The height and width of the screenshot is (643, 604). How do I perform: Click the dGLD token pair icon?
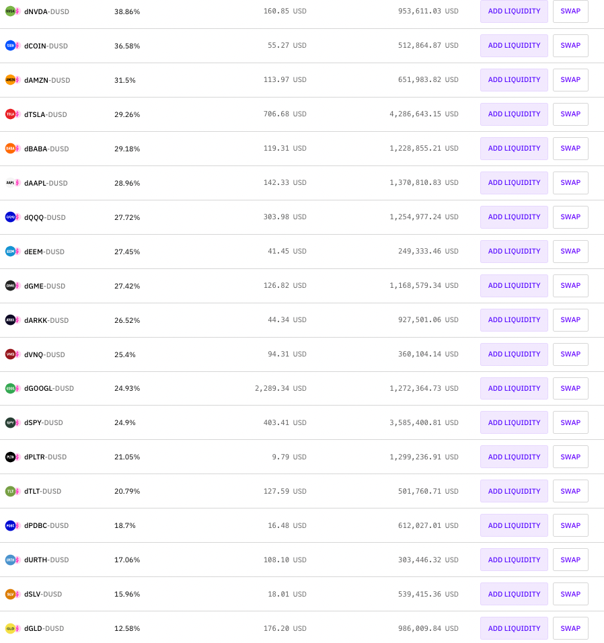coord(12,628)
